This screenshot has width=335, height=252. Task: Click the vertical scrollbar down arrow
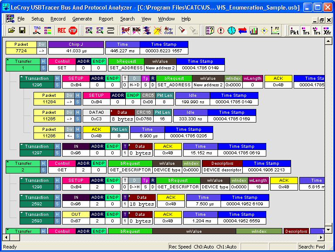pyautogui.click(x=328, y=230)
